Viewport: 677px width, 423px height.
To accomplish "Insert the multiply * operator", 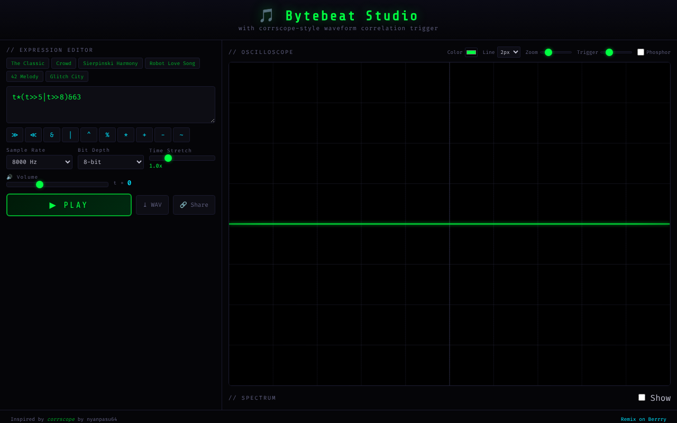I will click(x=126, y=135).
